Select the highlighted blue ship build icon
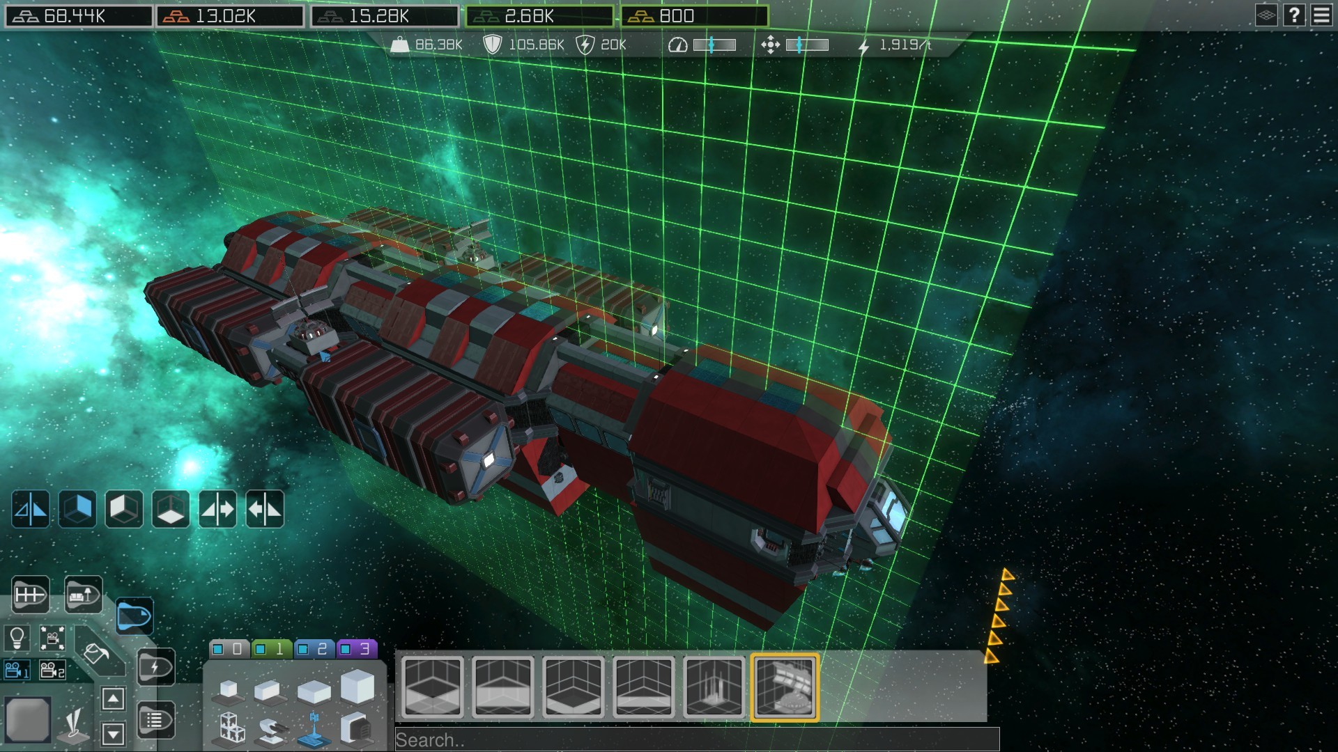 point(134,617)
